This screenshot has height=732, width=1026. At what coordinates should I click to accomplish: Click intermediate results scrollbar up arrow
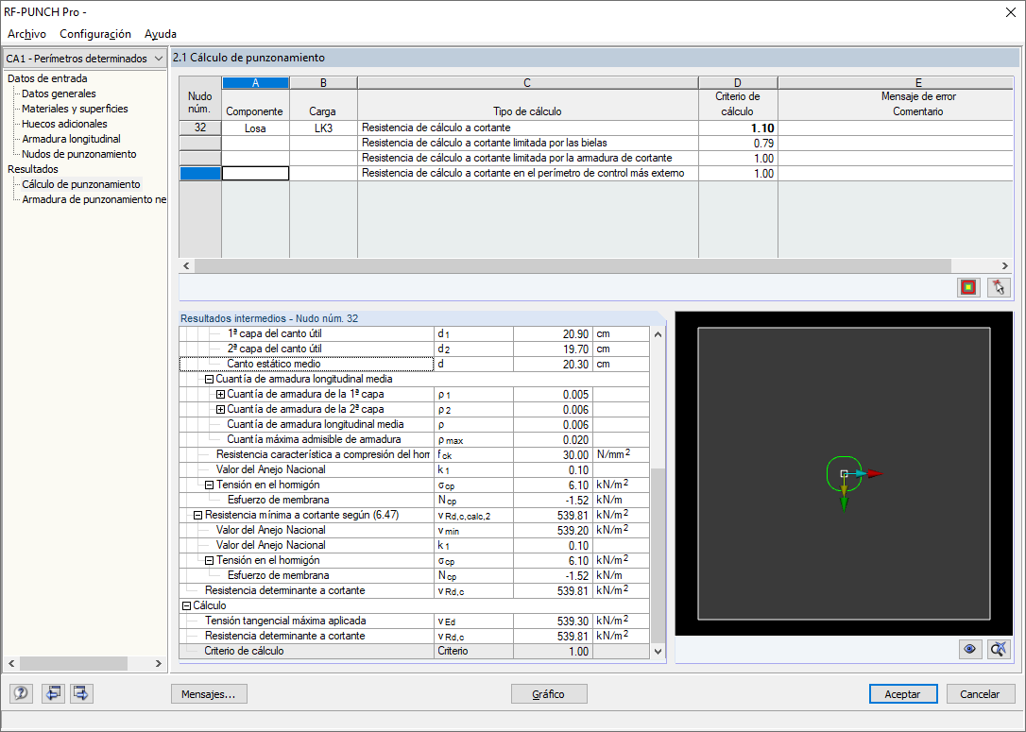click(x=658, y=334)
